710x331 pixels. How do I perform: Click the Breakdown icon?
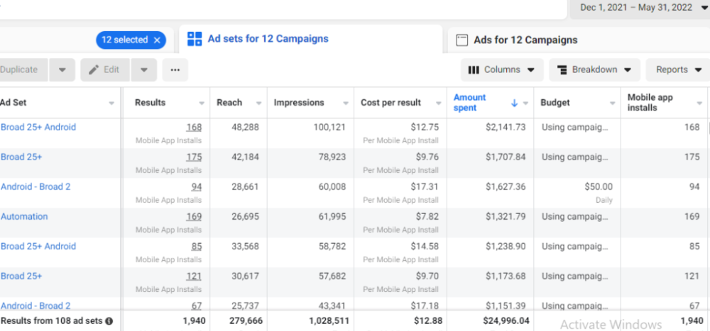point(562,70)
